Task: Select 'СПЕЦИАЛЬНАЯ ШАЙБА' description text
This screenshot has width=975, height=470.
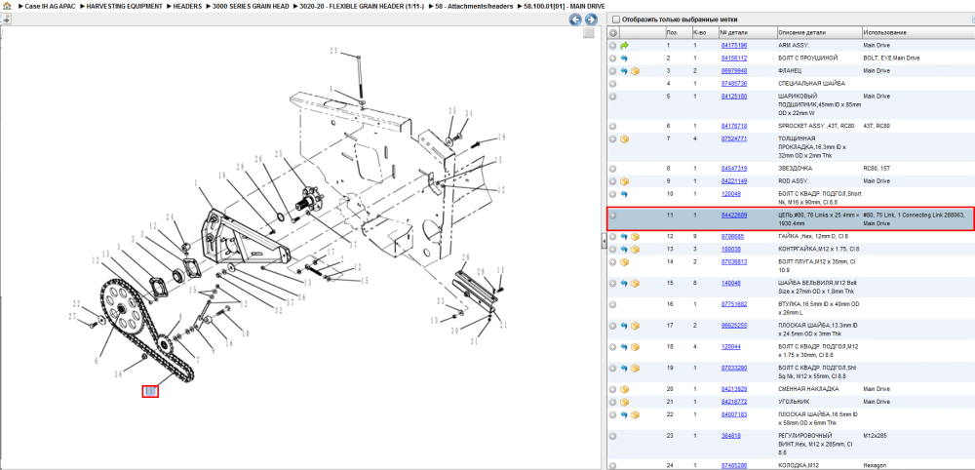Action: click(811, 83)
